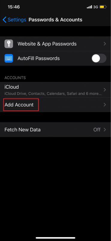This screenshot has width=111, height=241.
Task: Open the Website & App Passwords chevron
Action: [105, 44]
